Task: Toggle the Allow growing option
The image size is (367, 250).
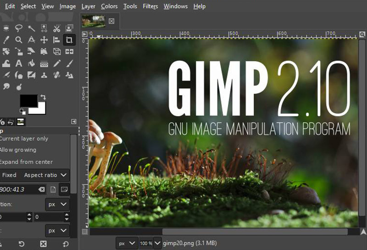Action: point(18,150)
